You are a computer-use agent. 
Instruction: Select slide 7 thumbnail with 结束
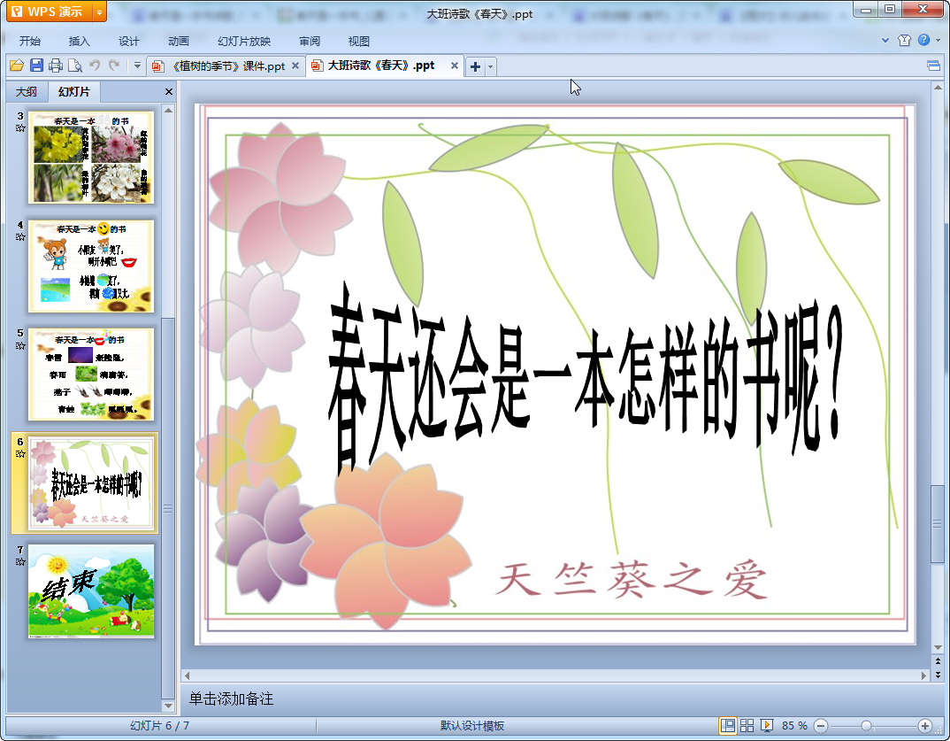91,590
